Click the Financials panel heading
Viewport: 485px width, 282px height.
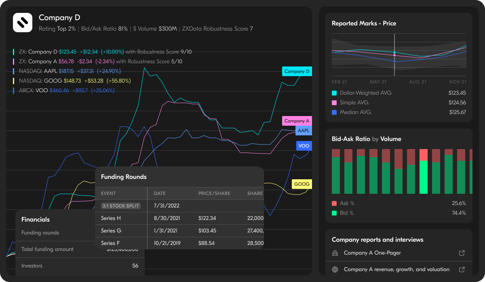pyautogui.click(x=36, y=220)
